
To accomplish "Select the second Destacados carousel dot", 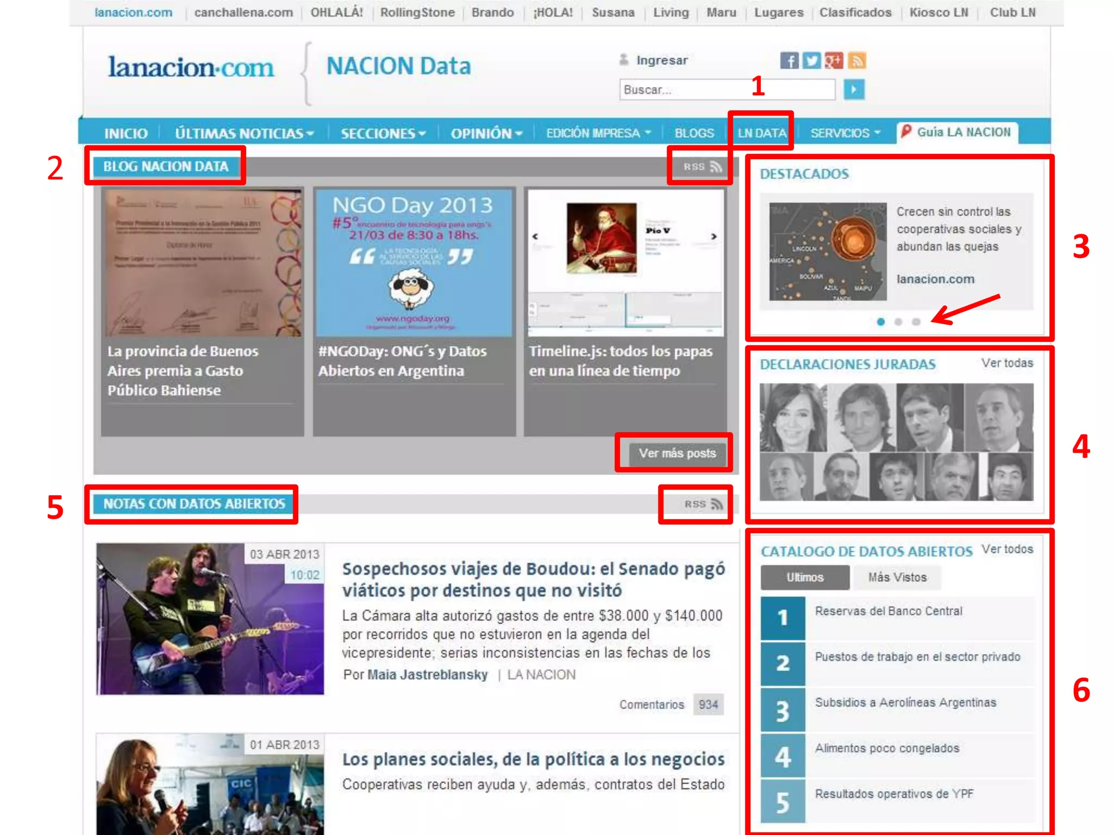I will pos(898,322).
